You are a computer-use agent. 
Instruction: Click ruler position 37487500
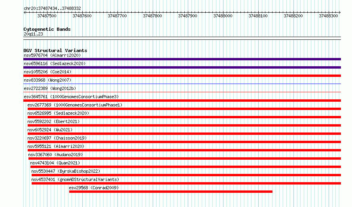coord(47,16)
